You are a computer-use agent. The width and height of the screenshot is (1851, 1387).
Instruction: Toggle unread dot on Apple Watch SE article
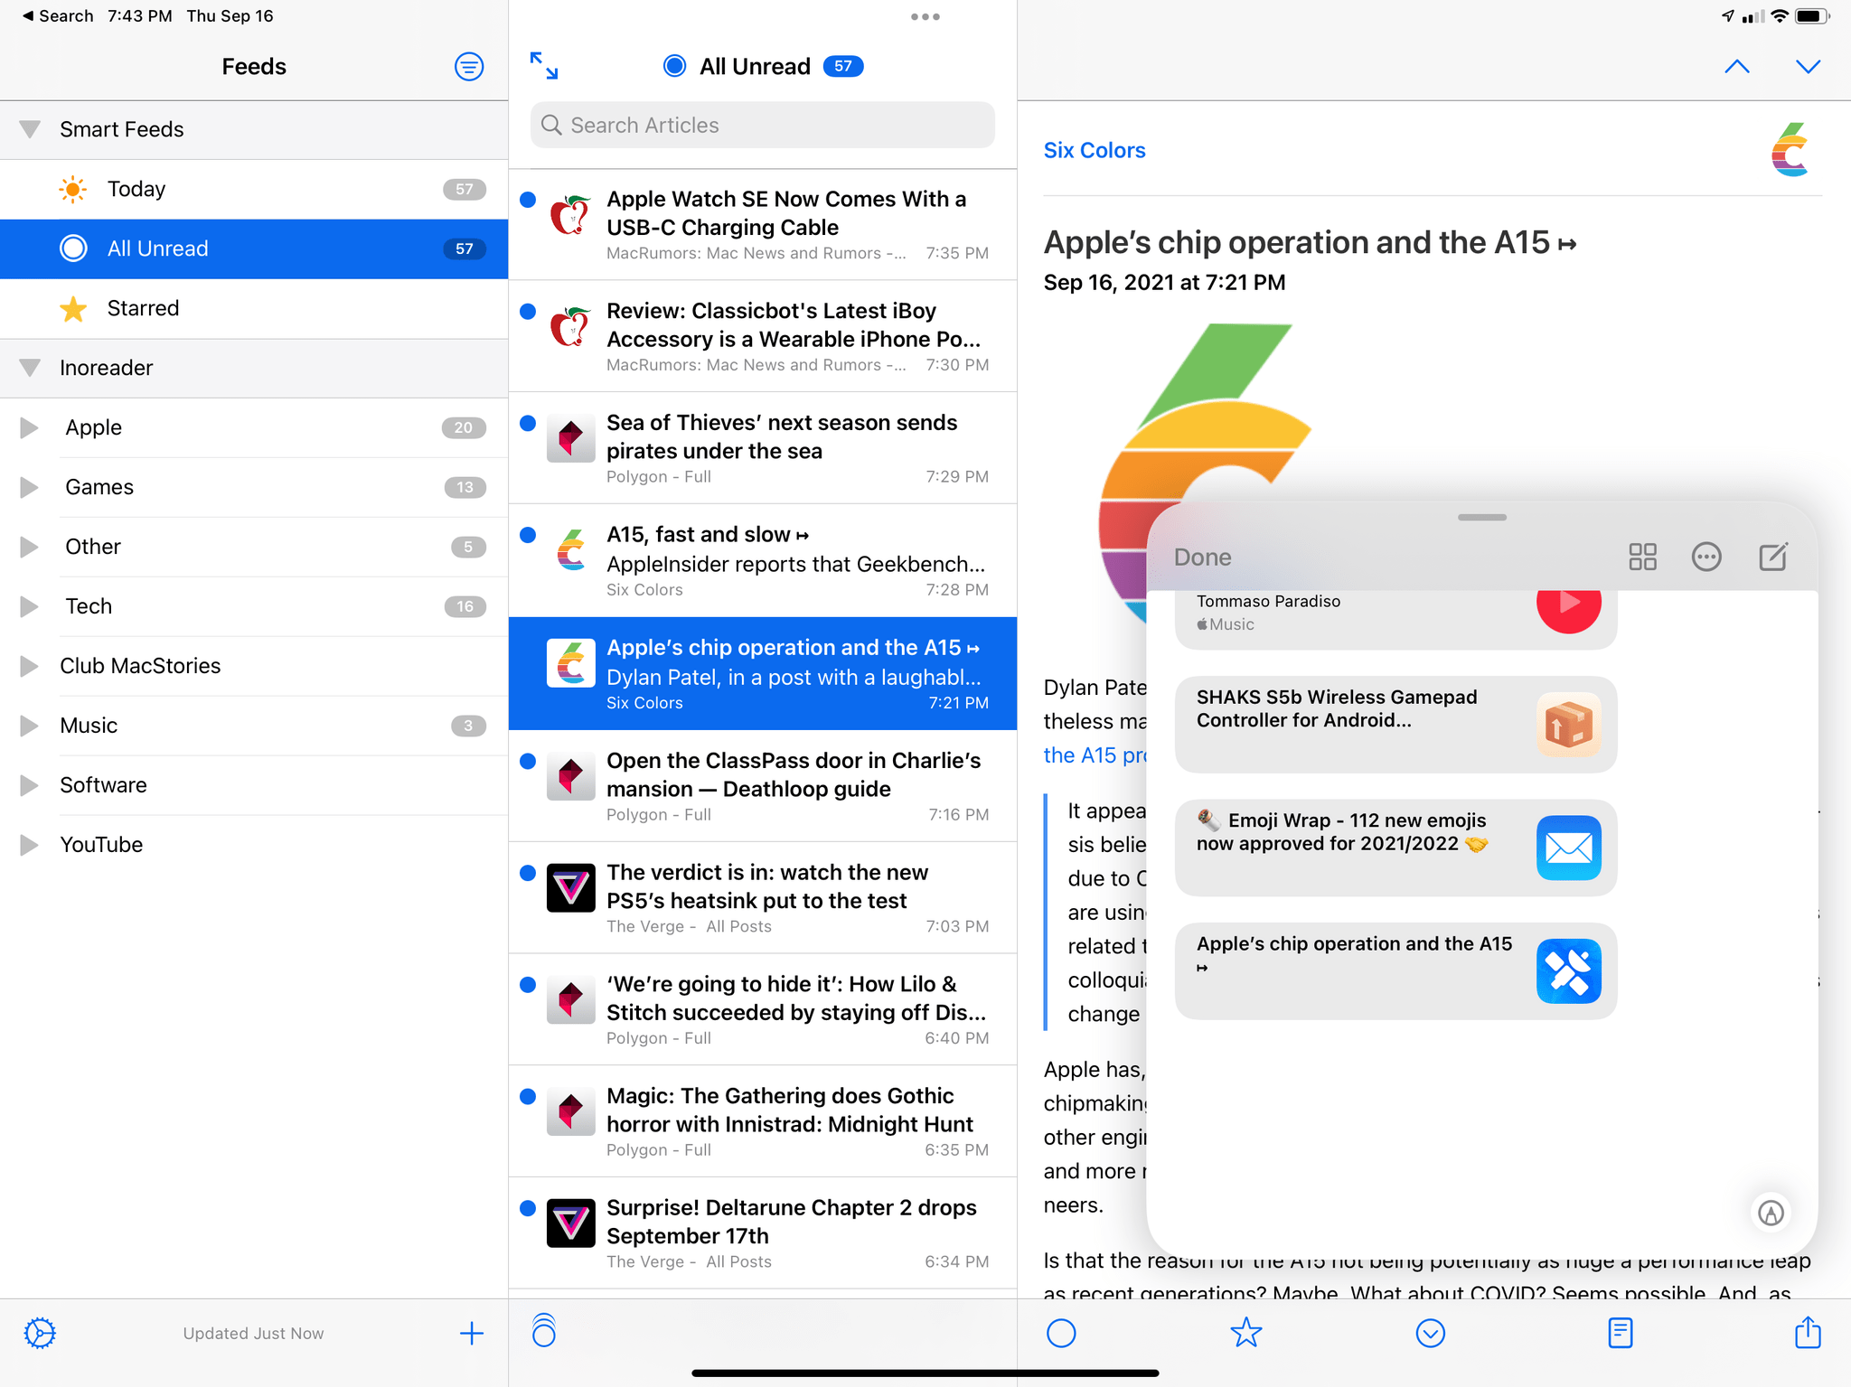coord(529,200)
